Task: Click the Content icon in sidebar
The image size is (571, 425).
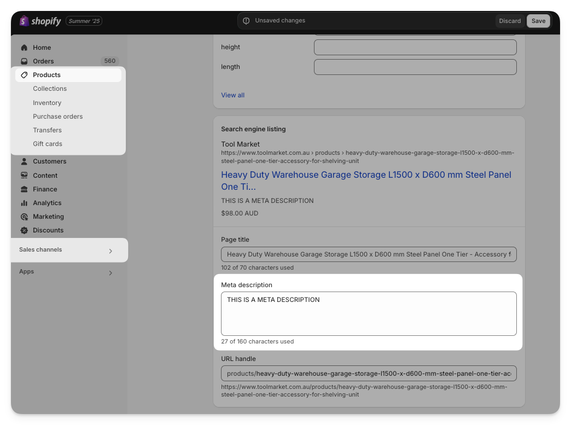Action: point(24,176)
